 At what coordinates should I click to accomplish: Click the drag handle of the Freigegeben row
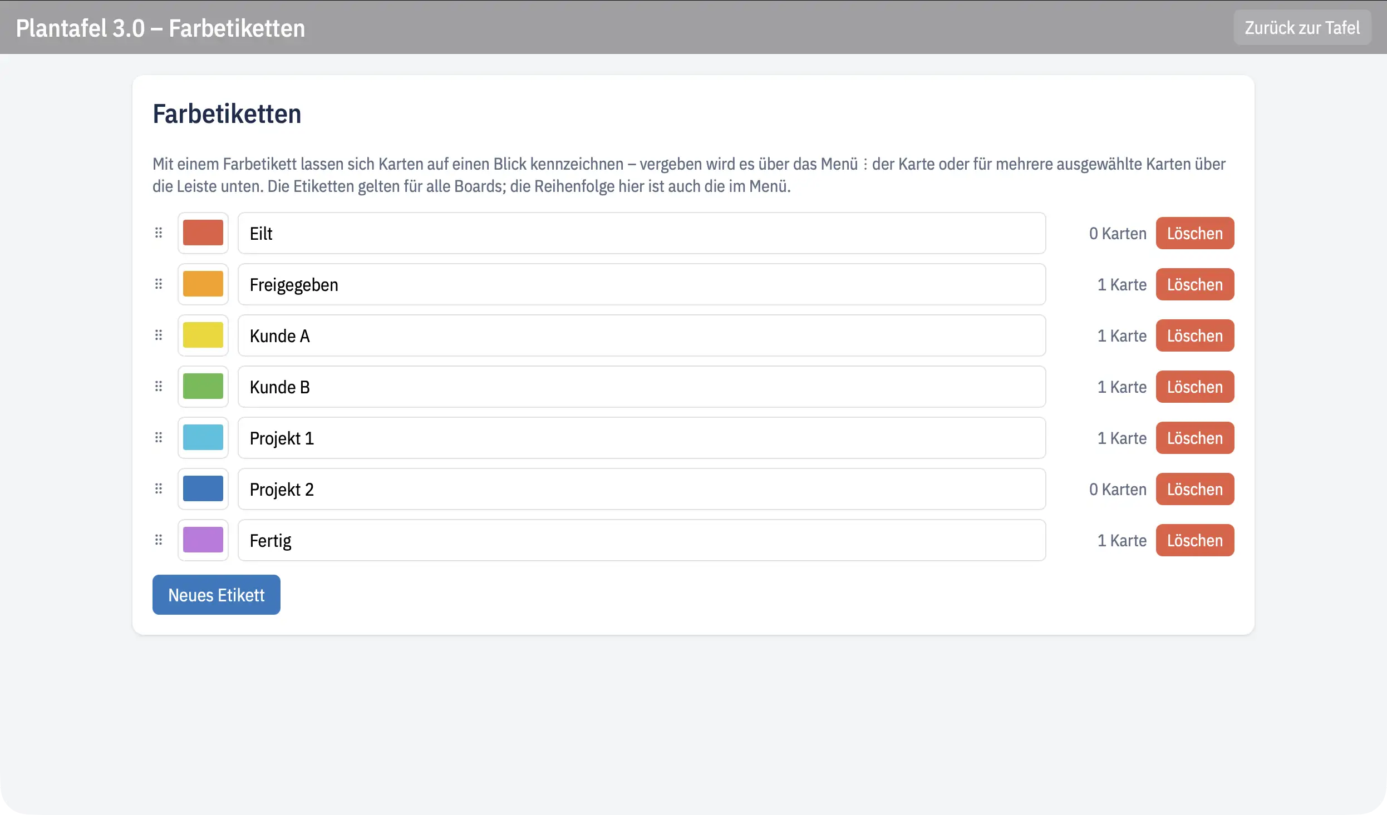pos(159,284)
